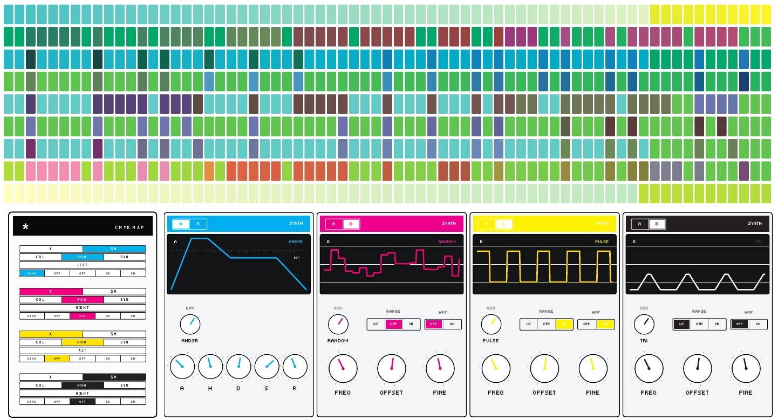Viewport: 778px width, 420px height.
Task: Adjust the cyan Sustain (S) knob
Action: [267, 367]
